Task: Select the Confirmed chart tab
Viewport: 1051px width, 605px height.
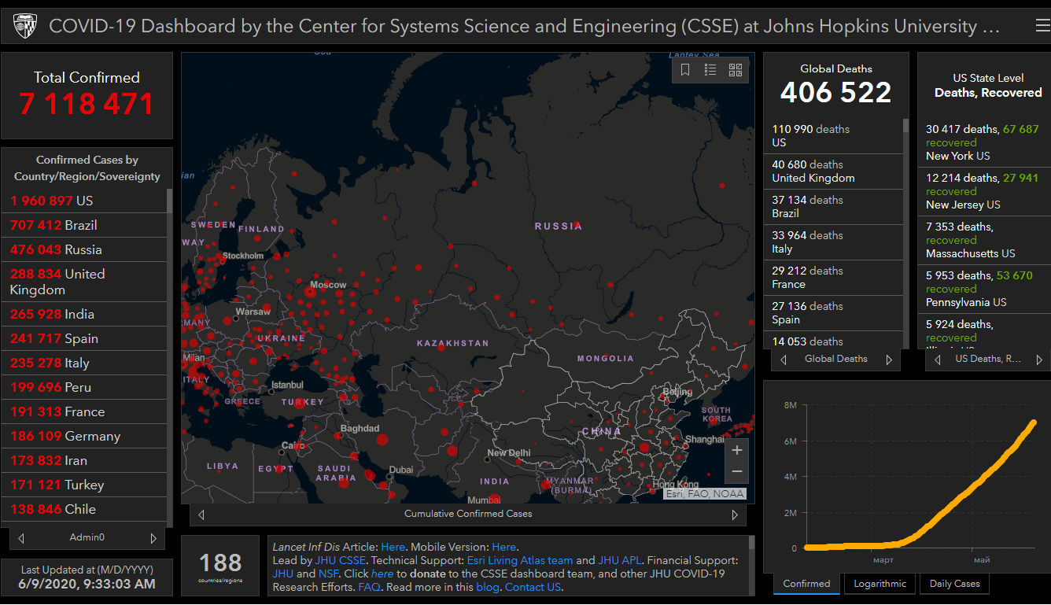Action: (x=806, y=584)
